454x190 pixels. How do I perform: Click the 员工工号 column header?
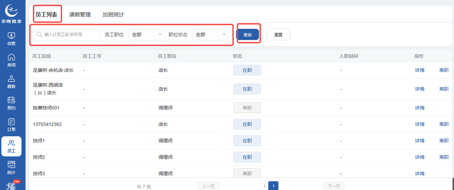point(92,56)
